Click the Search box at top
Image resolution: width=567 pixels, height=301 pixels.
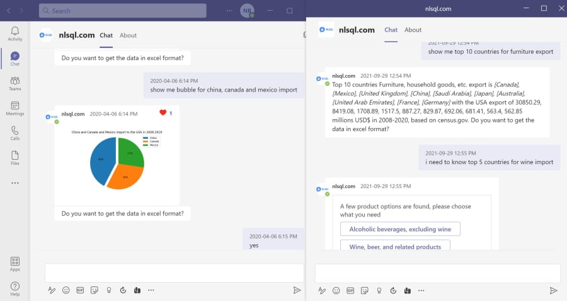point(123,11)
